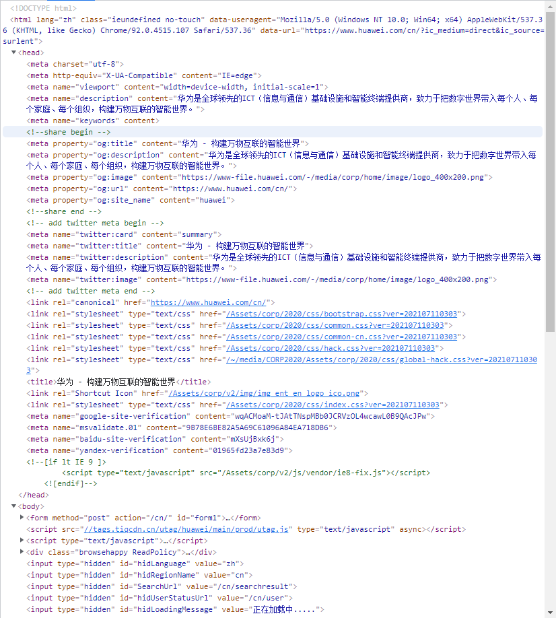
Task: Select the og:site_name meta line
Action: 131,200
